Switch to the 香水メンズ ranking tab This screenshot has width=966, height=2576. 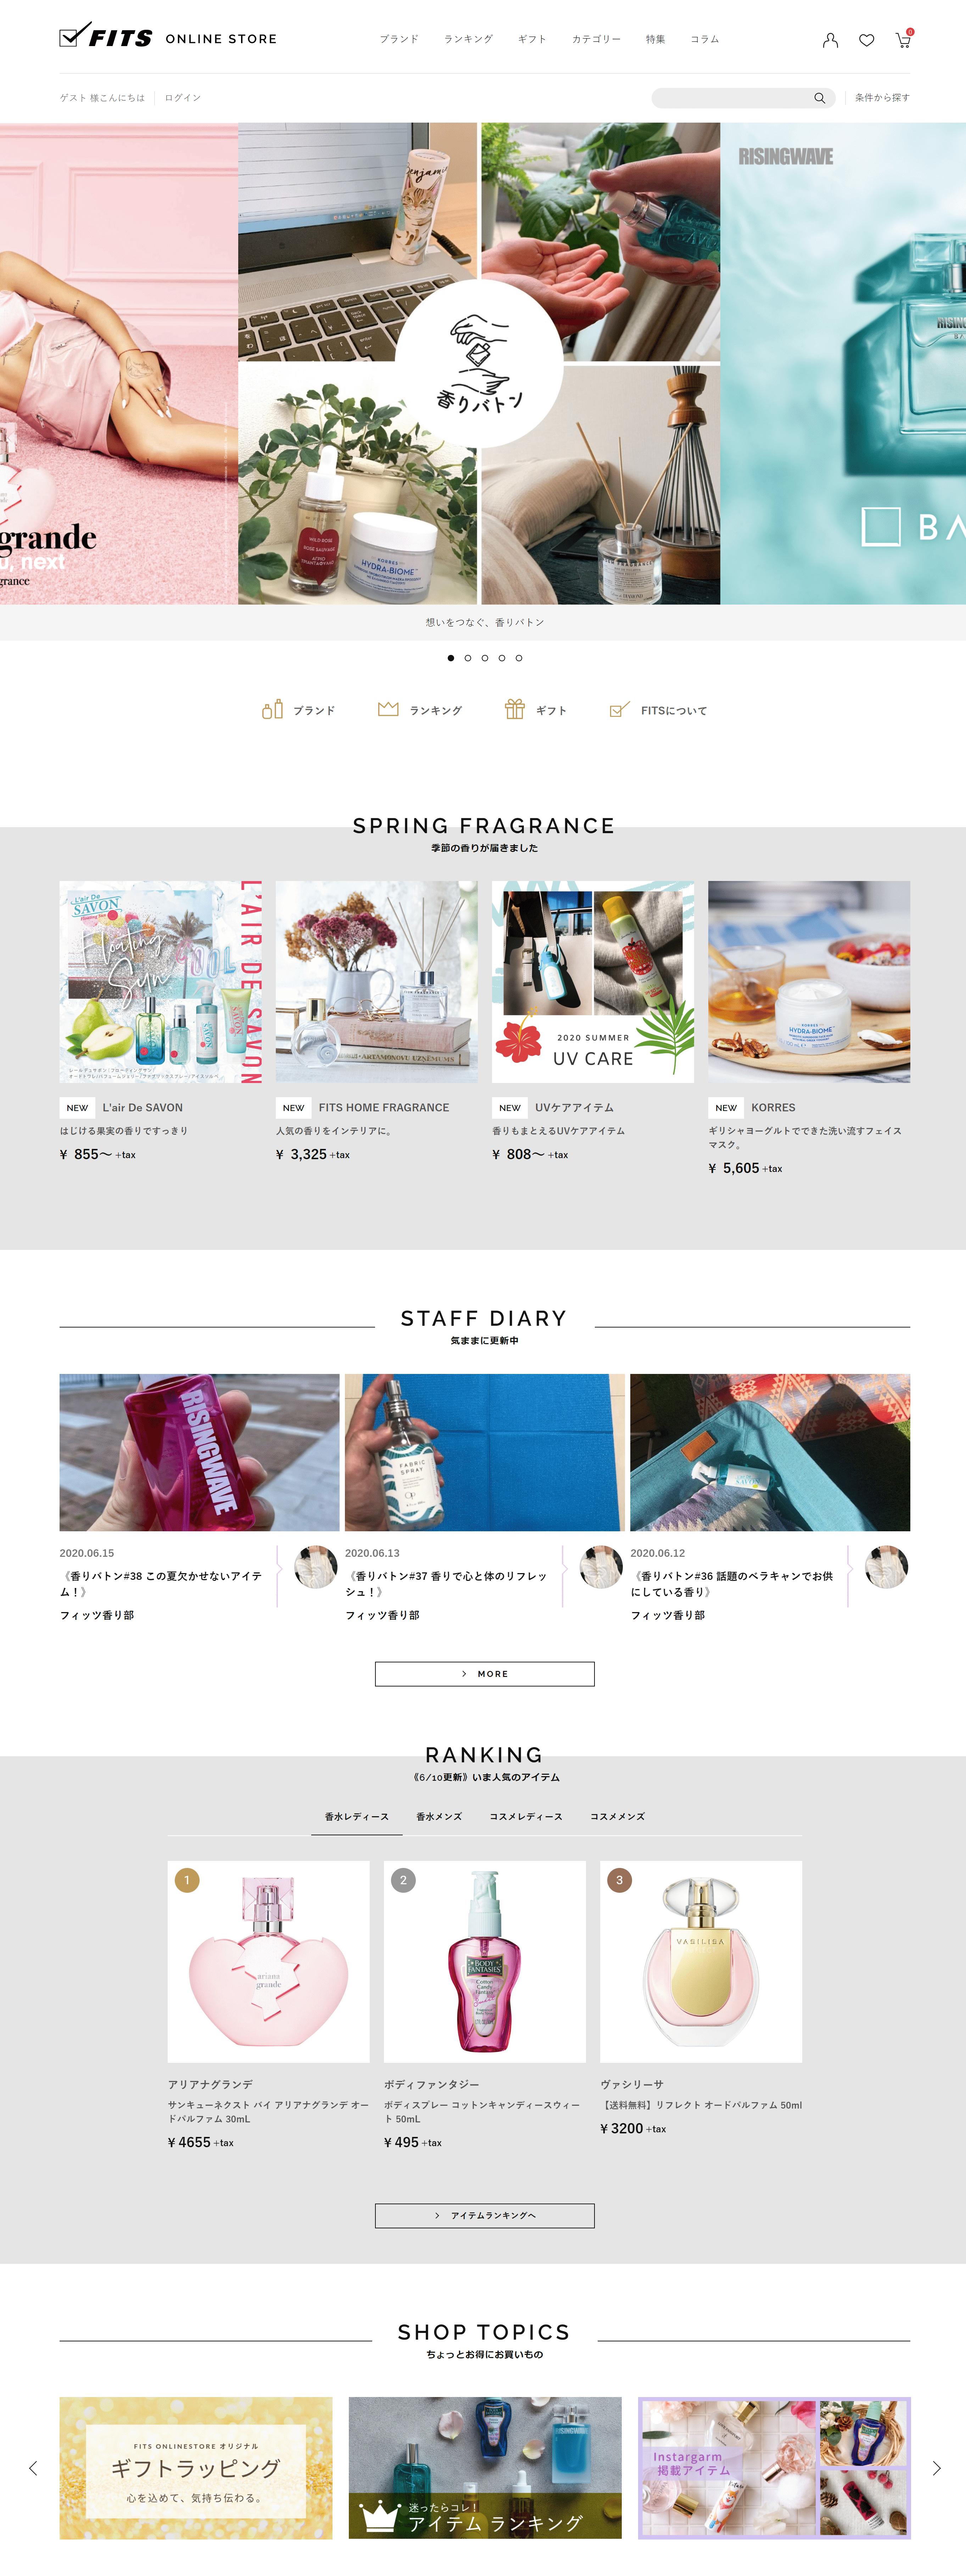[439, 1816]
